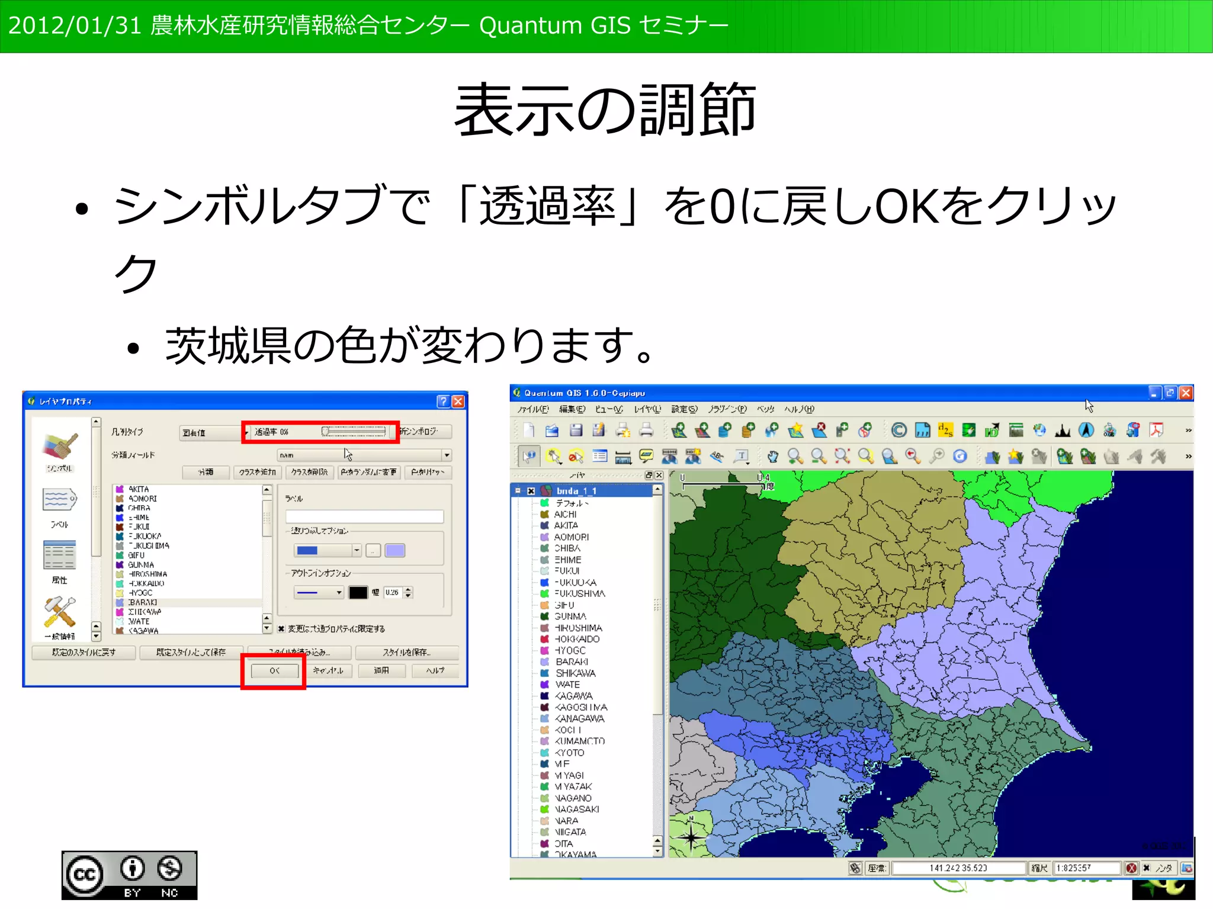Open the ファイル(F) menu
The image size is (1213, 909).
click(533, 409)
